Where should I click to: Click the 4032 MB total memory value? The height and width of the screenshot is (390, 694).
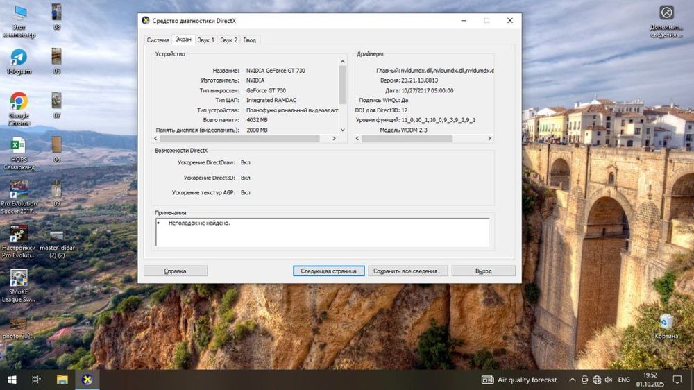(257, 120)
